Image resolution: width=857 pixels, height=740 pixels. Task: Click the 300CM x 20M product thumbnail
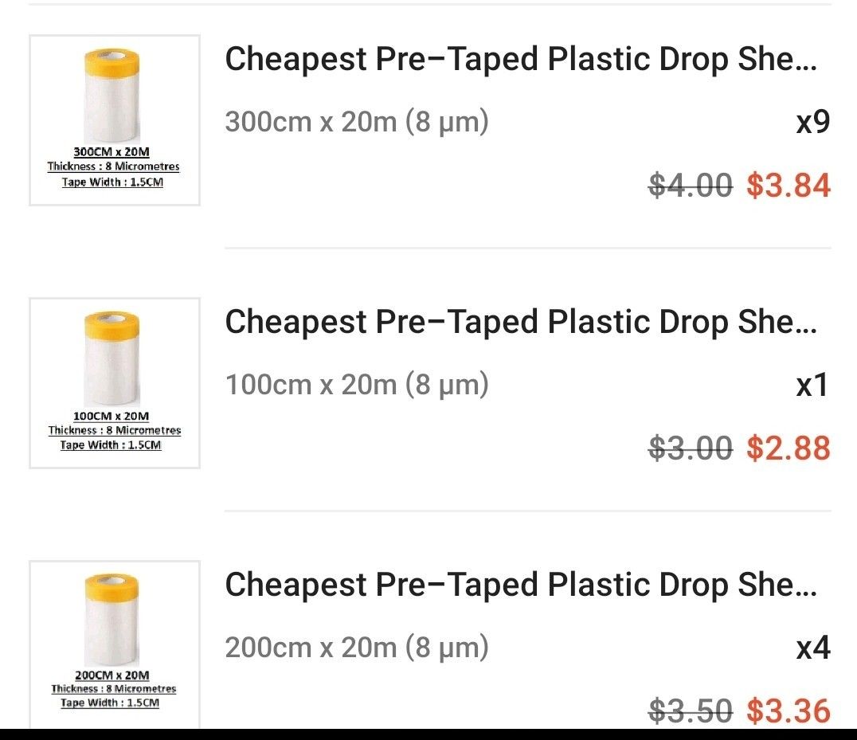113,119
